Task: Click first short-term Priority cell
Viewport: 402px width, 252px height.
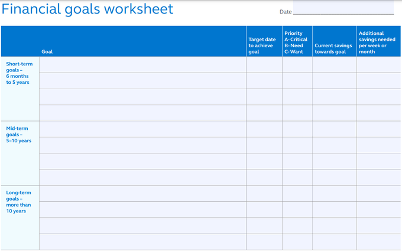Action: point(297,64)
